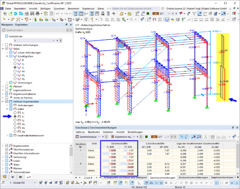Select the Fx radio button under Kräfte
The width and height of the screenshot is (240, 189).
(x=15, y=113)
